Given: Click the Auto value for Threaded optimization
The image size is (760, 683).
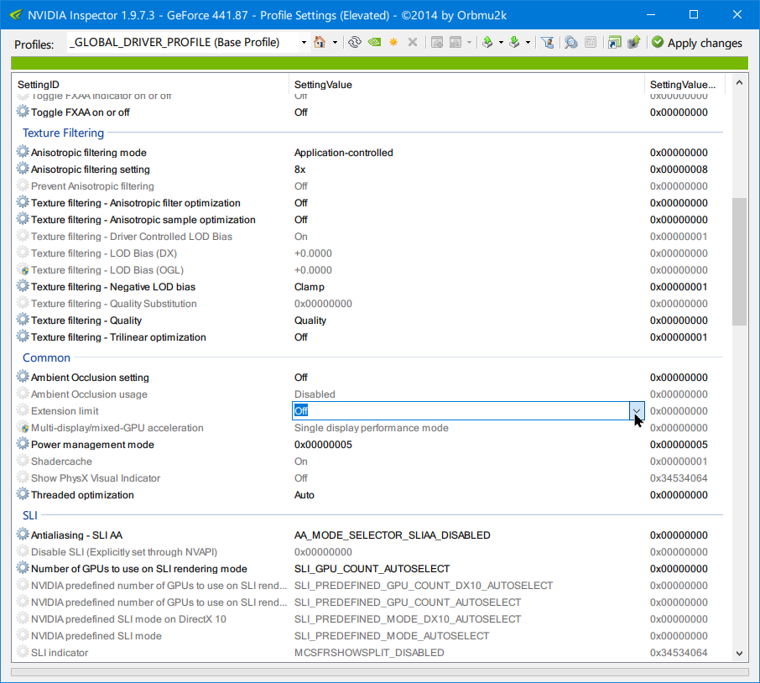Looking at the screenshot, I should (305, 495).
